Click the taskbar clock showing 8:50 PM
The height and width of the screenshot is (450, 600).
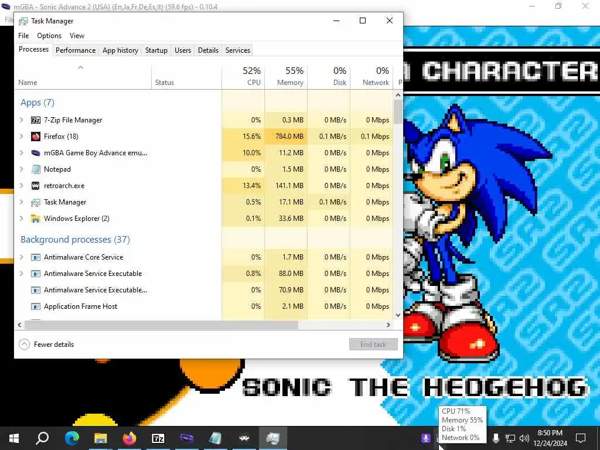click(x=550, y=438)
